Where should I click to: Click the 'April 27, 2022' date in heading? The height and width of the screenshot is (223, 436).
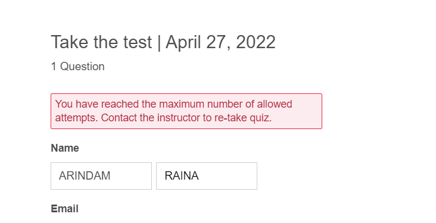point(220,42)
